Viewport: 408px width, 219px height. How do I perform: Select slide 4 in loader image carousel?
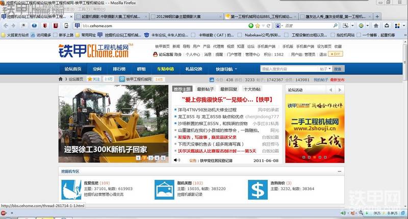157,158
